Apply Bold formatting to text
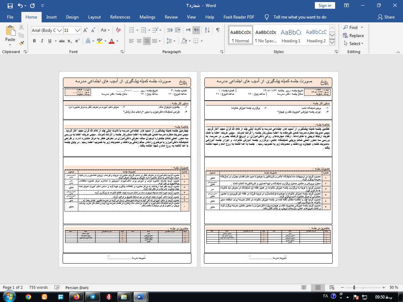 pyautogui.click(x=34, y=41)
